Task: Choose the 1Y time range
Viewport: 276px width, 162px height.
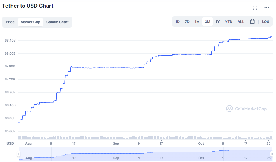Action: pos(217,22)
